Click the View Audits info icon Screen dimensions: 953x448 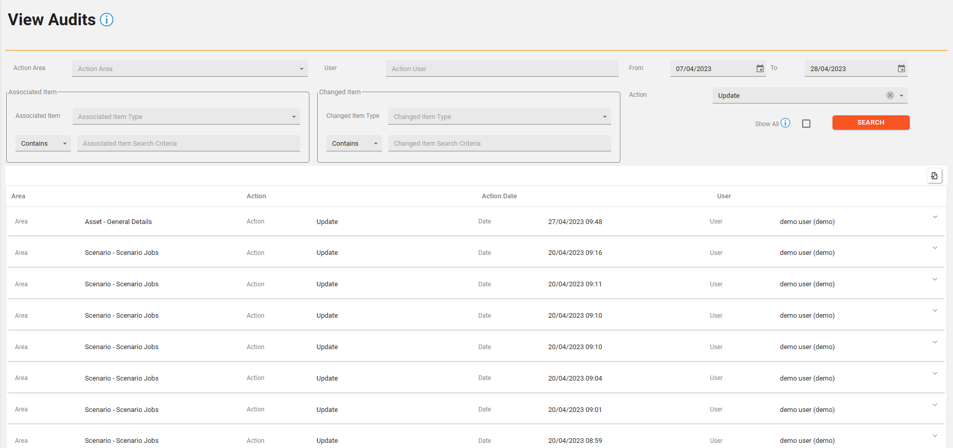pos(107,20)
